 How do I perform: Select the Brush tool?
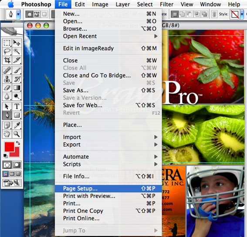click(17, 70)
